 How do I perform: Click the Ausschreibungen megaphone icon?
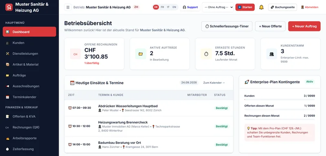click(7, 86)
